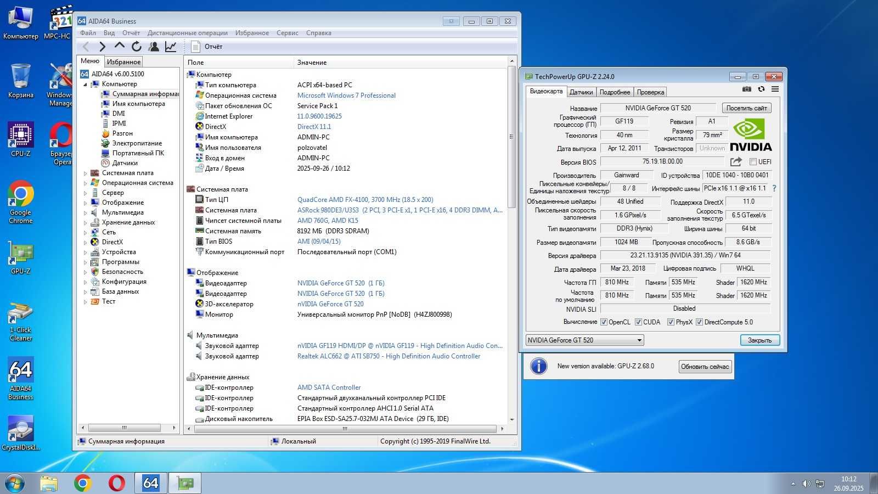Open Корзина recycle bin desktop icon

(21, 81)
